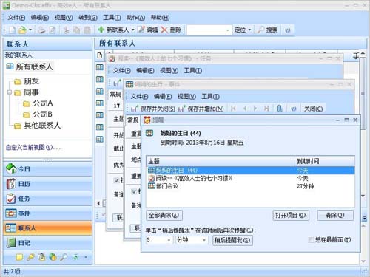Open the sidebar footer configure dropdown arrow
Viewport: 370px width, 277px height.
86,257
